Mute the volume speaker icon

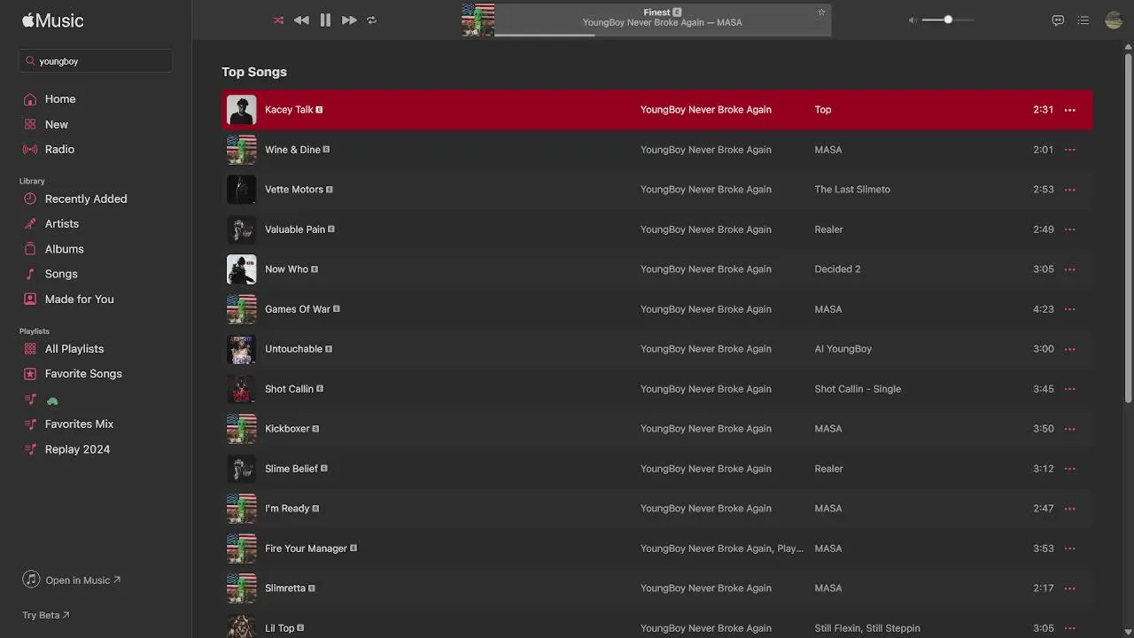click(x=913, y=19)
